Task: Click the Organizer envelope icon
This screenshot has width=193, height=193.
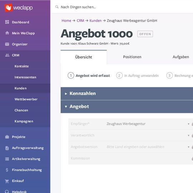Action: pos(7,44)
